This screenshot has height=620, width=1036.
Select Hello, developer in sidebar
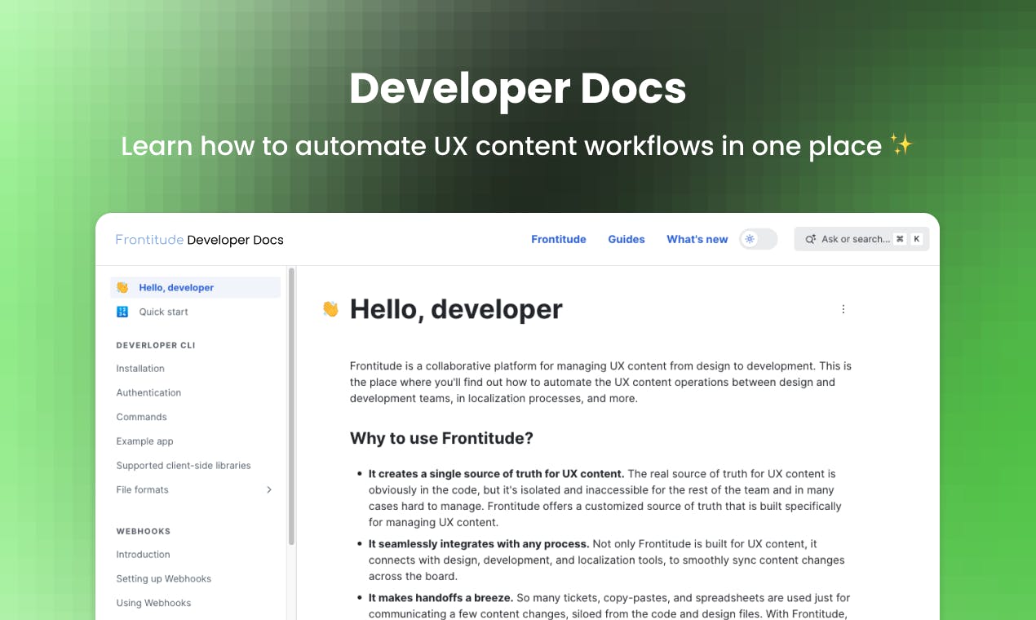click(196, 287)
